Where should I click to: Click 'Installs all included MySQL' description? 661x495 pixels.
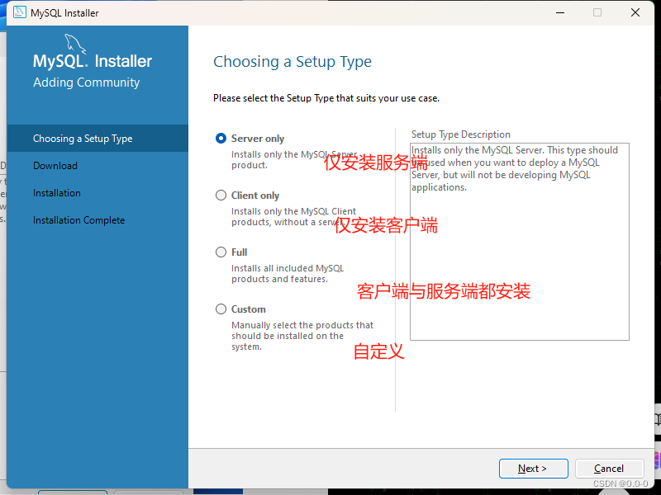[288, 274]
